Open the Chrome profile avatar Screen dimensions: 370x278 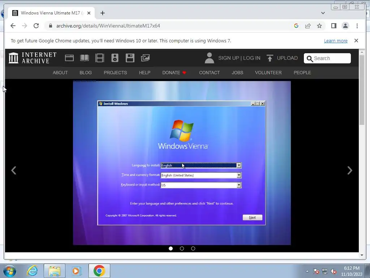point(345,26)
